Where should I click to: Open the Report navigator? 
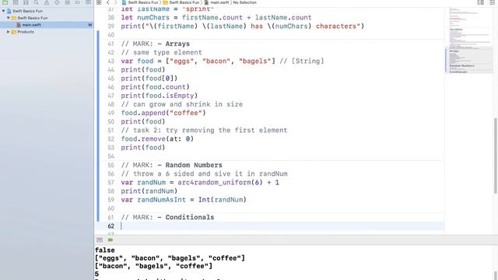(x=88, y=2)
